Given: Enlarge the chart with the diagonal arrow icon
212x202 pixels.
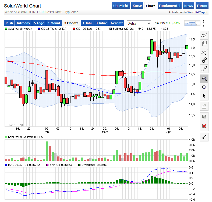Looking at the screenshot, I should click(x=204, y=137).
